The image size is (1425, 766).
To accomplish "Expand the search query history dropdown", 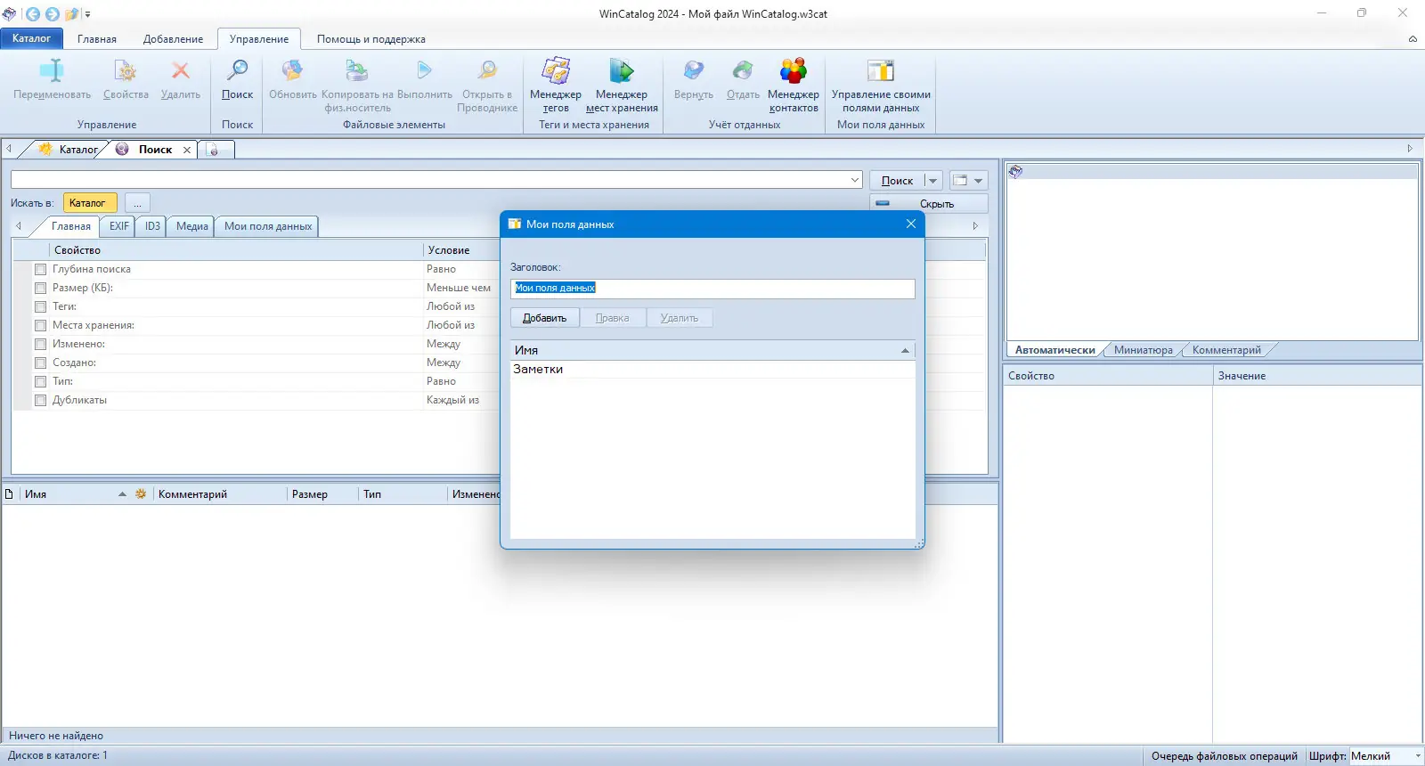I will (x=855, y=180).
